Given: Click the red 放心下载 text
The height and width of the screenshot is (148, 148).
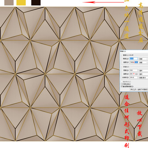Looking at the screenshot, I should pyautogui.click(x=140, y=124).
